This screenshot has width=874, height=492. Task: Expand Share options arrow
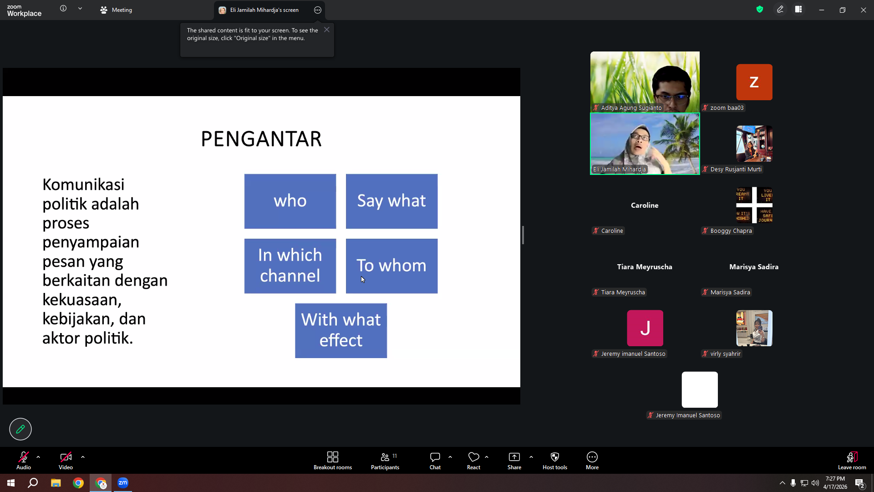pyautogui.click(x=531, y=456)
